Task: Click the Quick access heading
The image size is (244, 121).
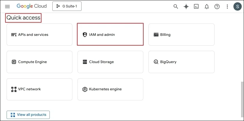Action: click(x=23, y=17)
